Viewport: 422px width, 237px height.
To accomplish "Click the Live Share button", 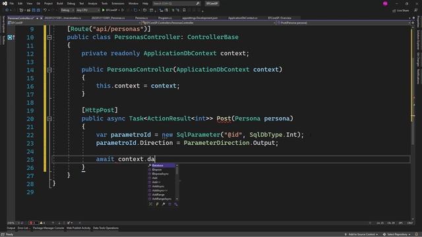I will pyautogui.click(x=401, y=11).
